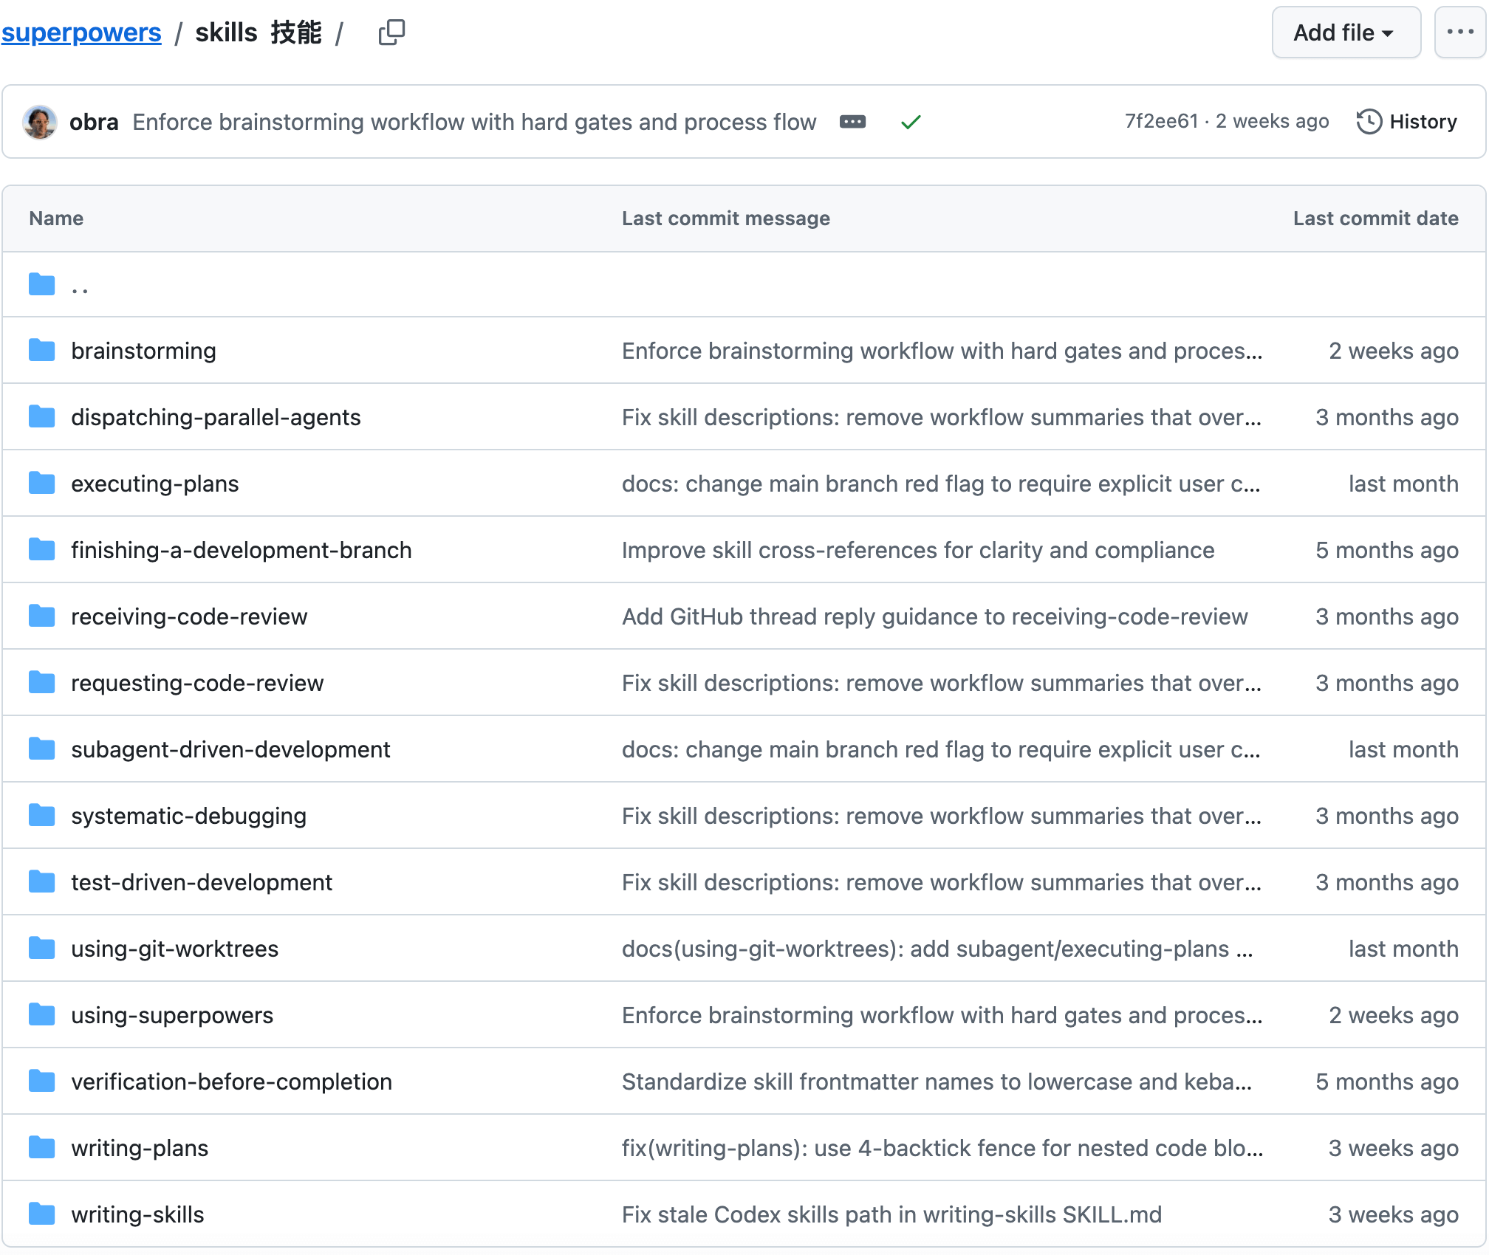Open the Add file dropdown

pos(1345,32)
